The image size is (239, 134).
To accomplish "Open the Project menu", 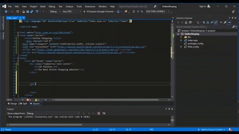I will tap(33, 6).
